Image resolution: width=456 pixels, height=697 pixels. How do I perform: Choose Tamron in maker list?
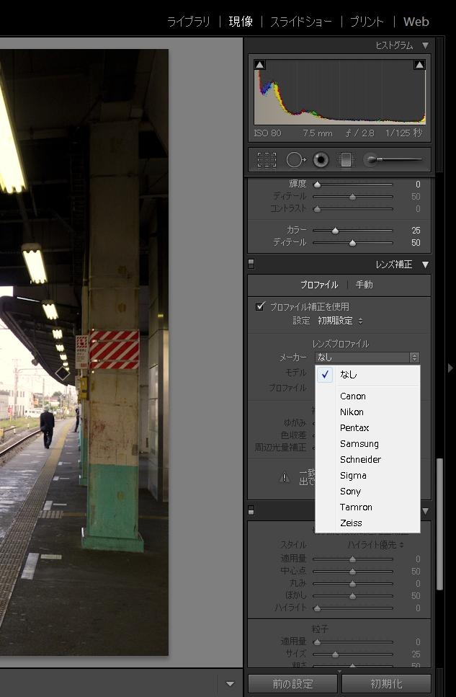coord(367,507)
